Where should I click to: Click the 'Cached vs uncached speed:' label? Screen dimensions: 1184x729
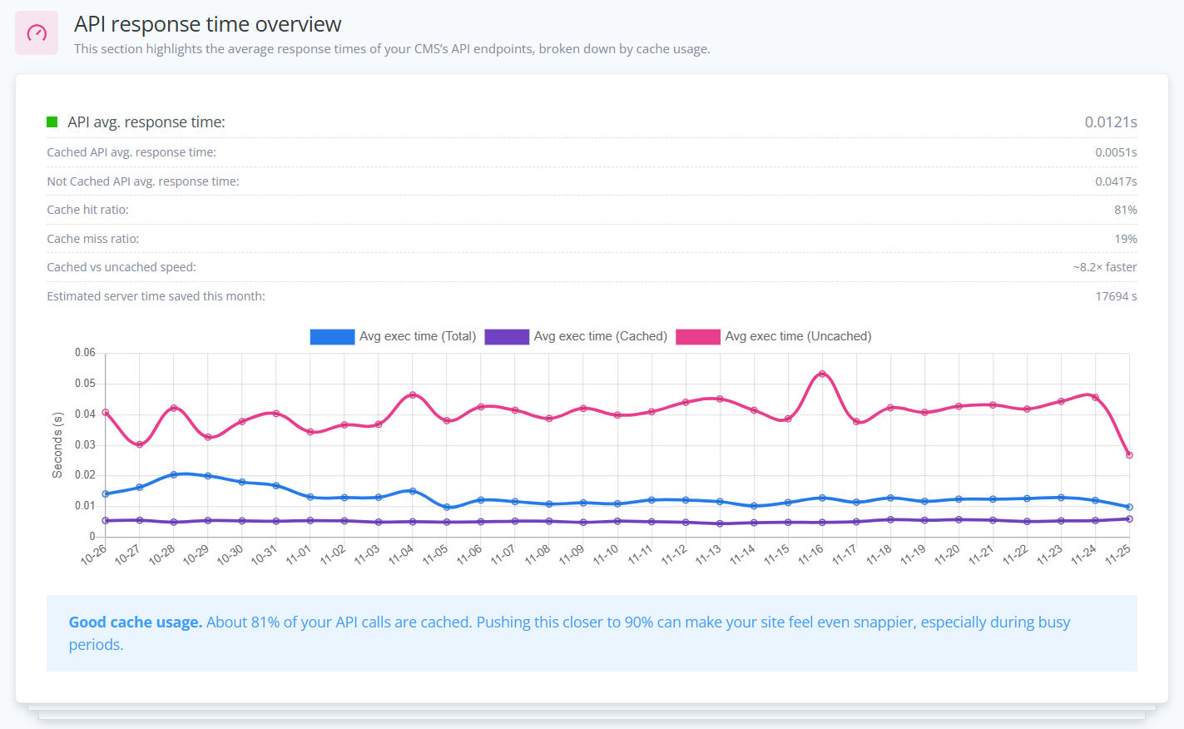(121, 267)
